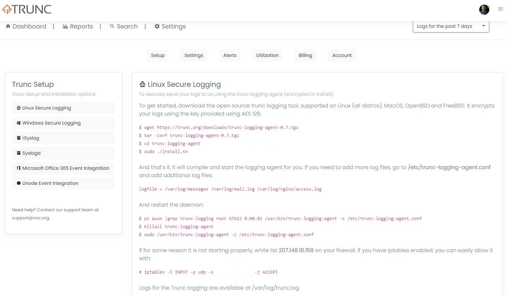507x295 pixels.
Task: Go to the Account tab
Action: (342, 55)
